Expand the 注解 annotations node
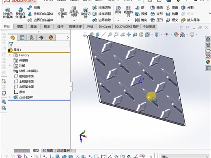Screen dimensions: 211x158 (10, 65)
